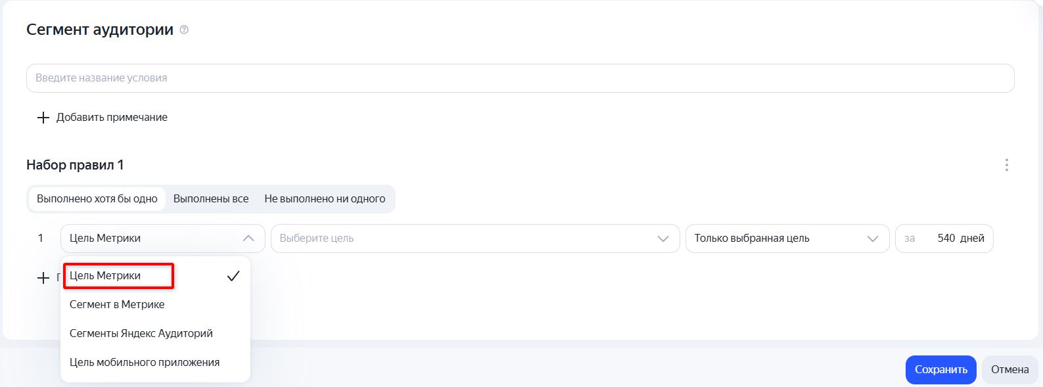Open the Только выбранная цель dropdown
The width and height of the screenshot is (1043, 387).
click(787, 239)
